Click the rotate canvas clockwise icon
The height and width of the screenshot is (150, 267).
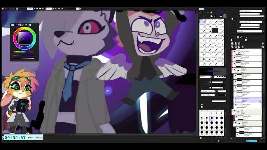click(x=59, y=9)
